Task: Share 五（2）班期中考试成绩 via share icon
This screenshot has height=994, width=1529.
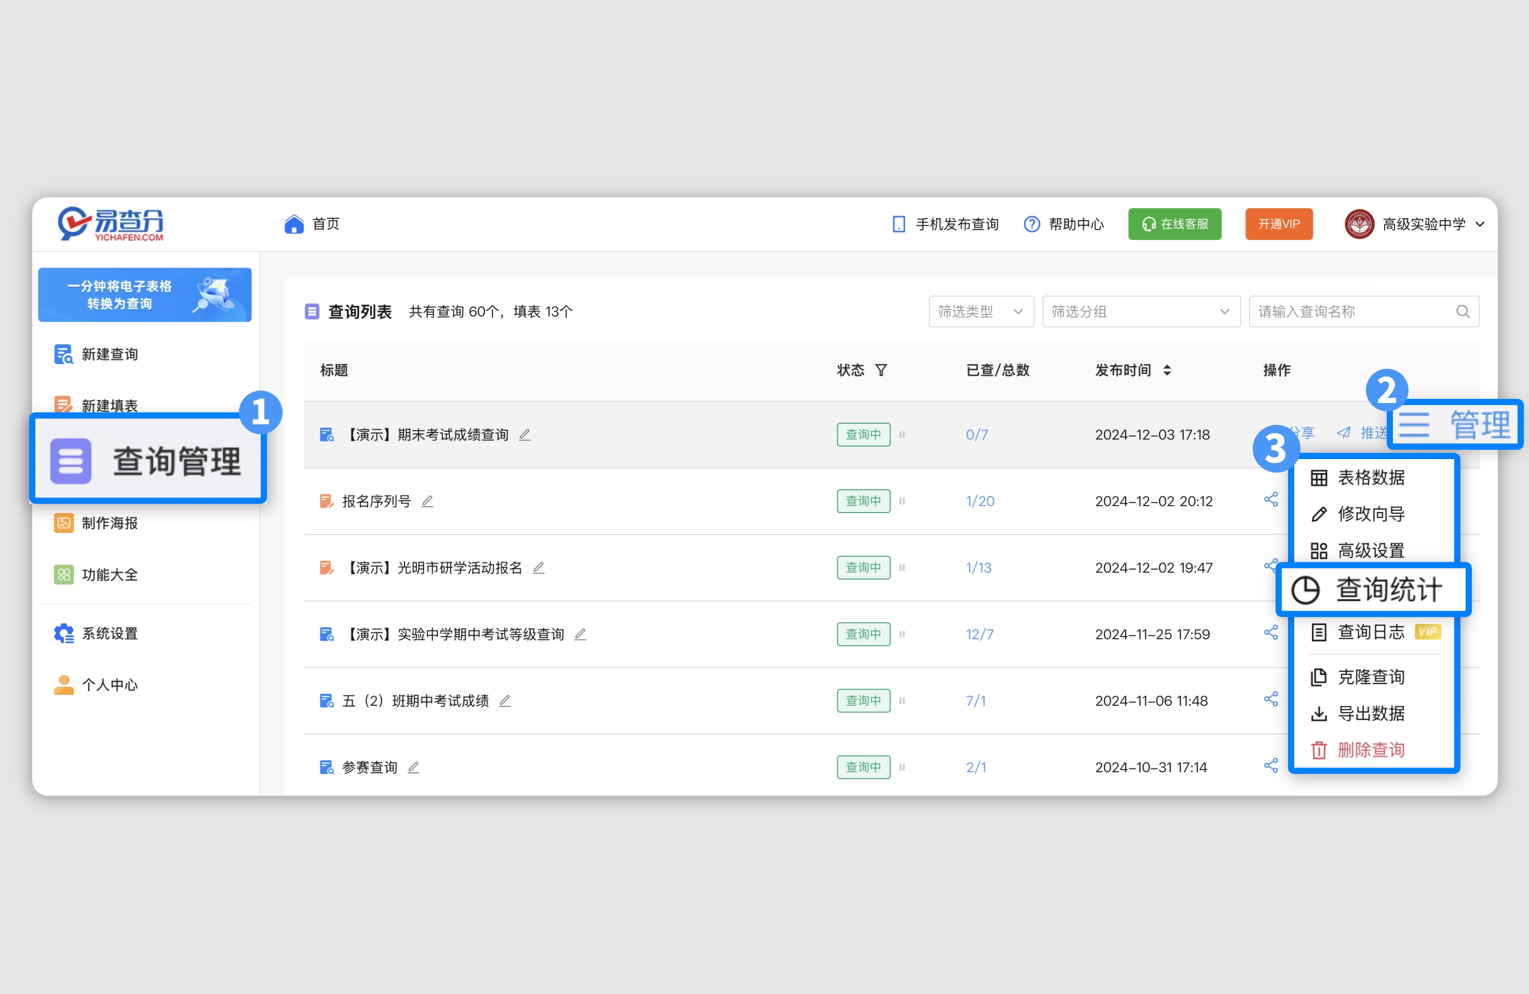Action: [1271, 699]
